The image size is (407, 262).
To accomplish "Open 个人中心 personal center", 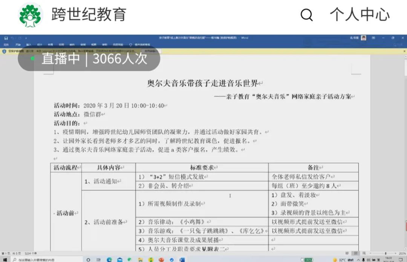I will point(360,14).
